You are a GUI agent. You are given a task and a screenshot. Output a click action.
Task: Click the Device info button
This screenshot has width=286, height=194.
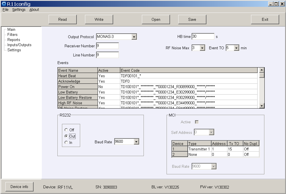click(19, 187)
